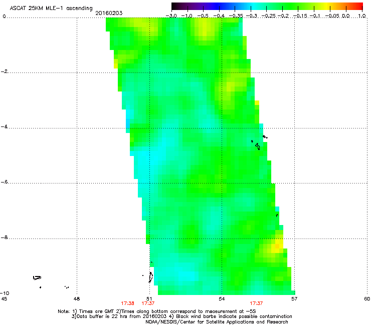The width and height of the screenshot is (371, 325).
Task: Click the latitude label -6
Action: tap(5, 182)
